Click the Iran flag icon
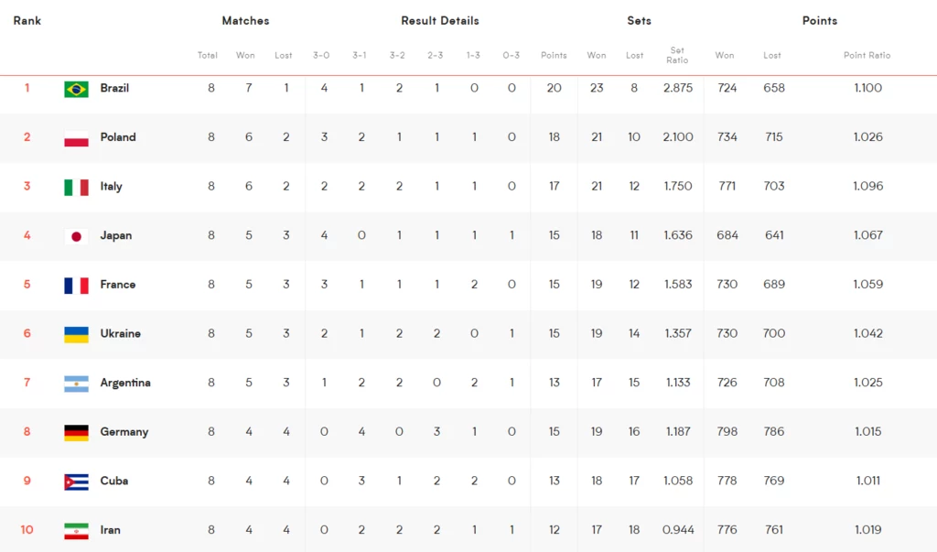 (x=77, y=530)
